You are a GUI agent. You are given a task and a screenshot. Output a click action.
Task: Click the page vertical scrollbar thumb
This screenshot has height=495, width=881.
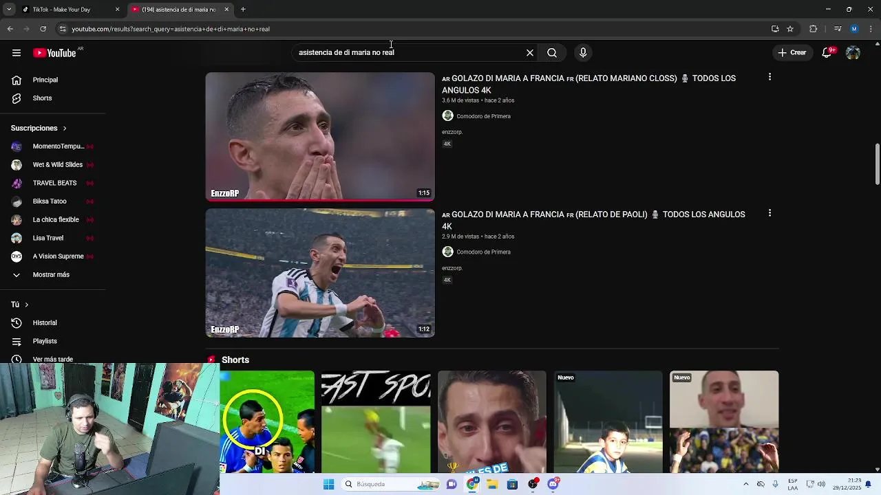point(877,164)
